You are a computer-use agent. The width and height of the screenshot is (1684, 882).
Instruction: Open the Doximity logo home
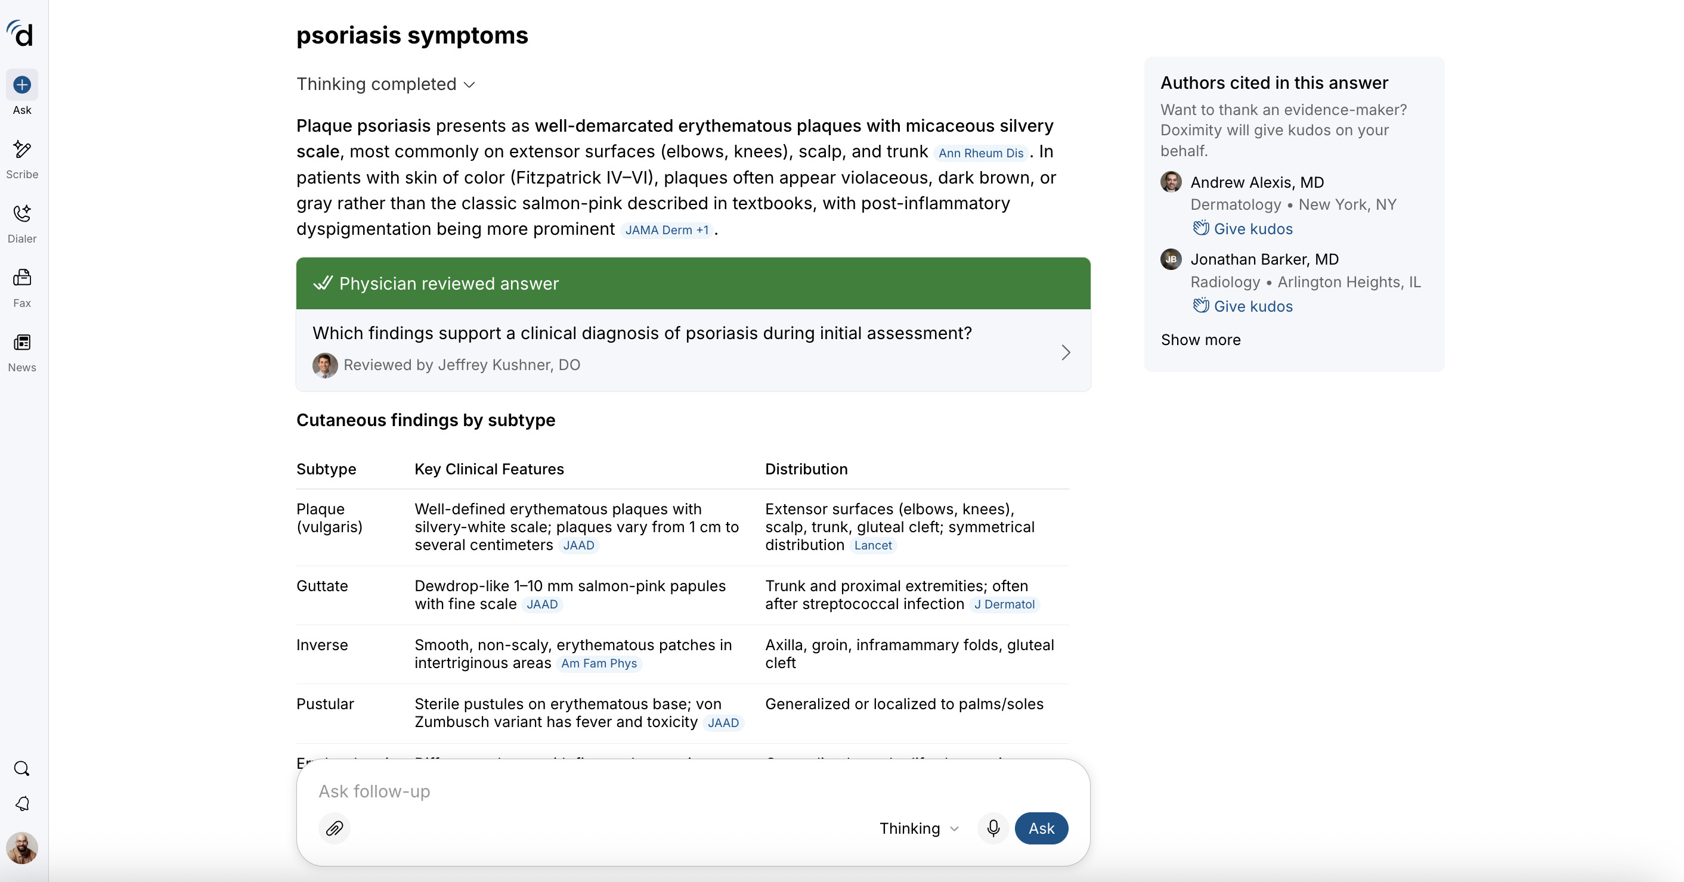click(x=20, y=33)
